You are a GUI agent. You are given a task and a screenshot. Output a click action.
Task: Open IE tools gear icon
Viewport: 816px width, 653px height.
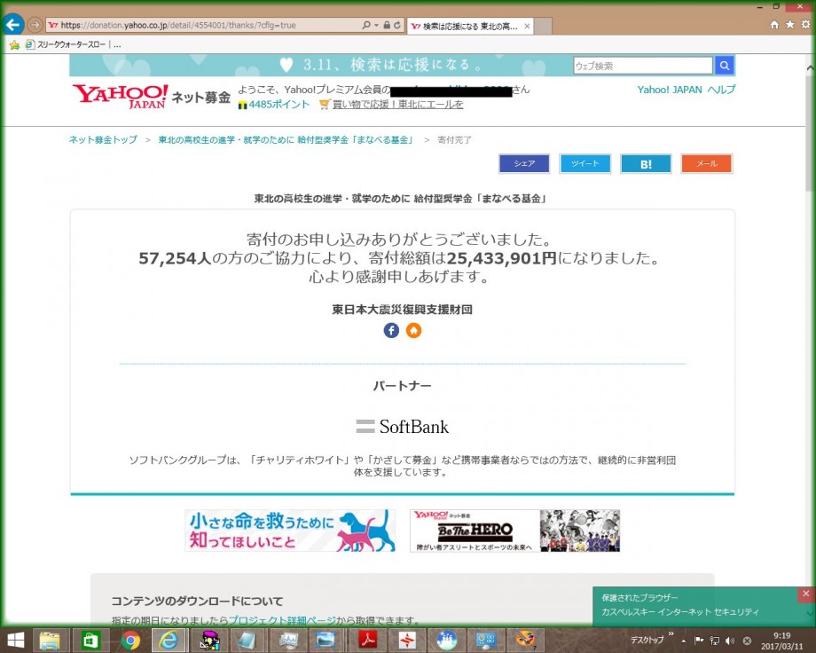(x=805, y=25)
